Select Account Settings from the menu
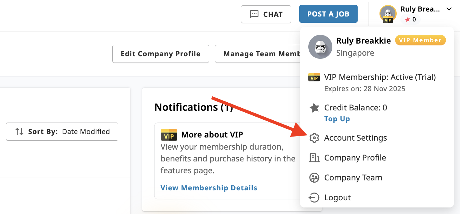Screen dimensions: 460x214 [x=355, y=138]
